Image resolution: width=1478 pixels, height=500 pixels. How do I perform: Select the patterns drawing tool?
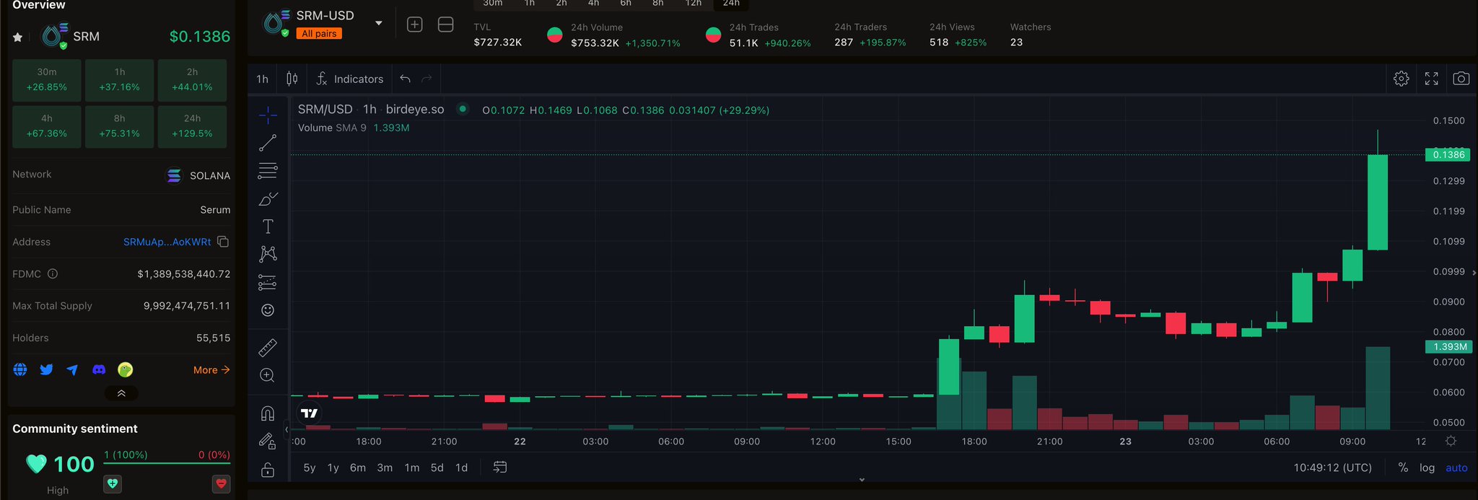[268, 254]
